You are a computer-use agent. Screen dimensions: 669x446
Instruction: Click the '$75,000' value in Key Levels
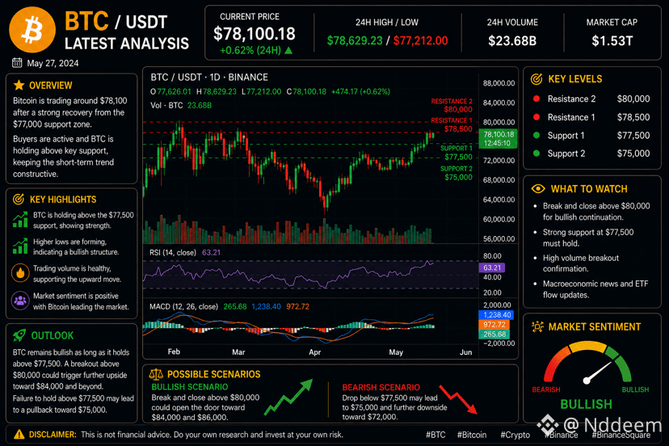(x=633, y=154)
